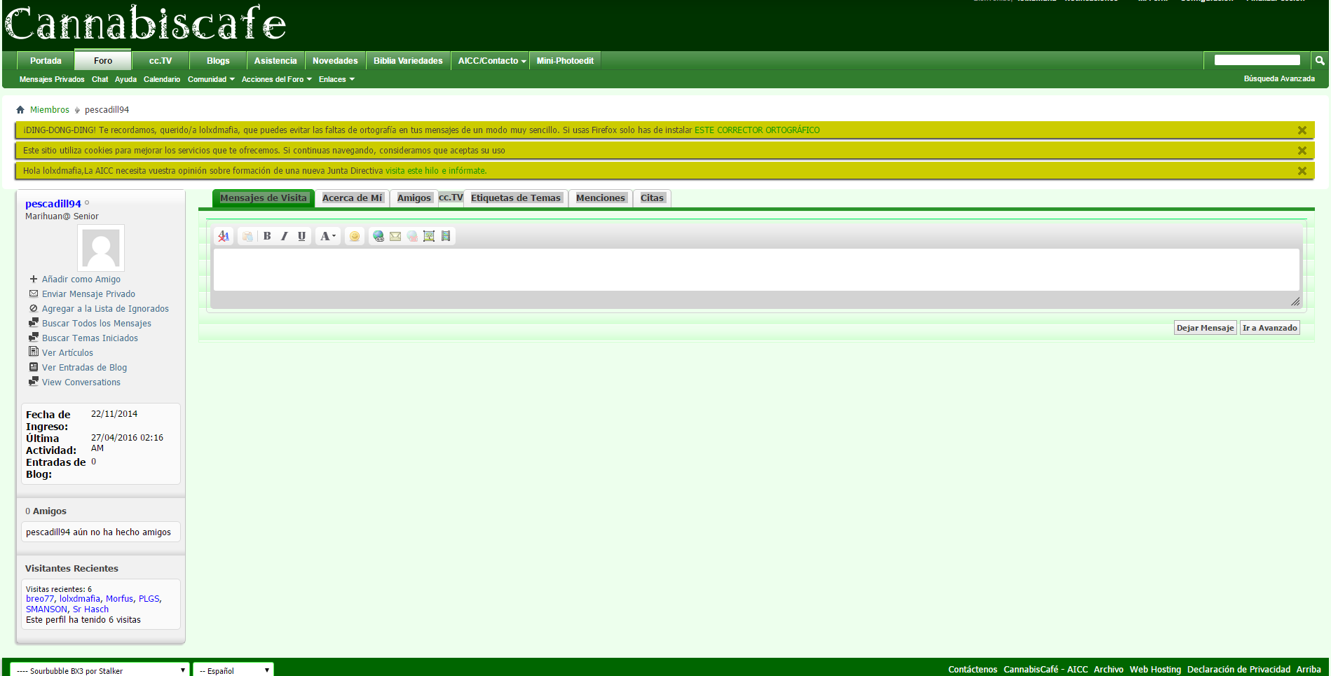The height and width of the screenshot is (676, 1331).
Task: Switch to the Acerca de Mí tab
Action: 353,198
